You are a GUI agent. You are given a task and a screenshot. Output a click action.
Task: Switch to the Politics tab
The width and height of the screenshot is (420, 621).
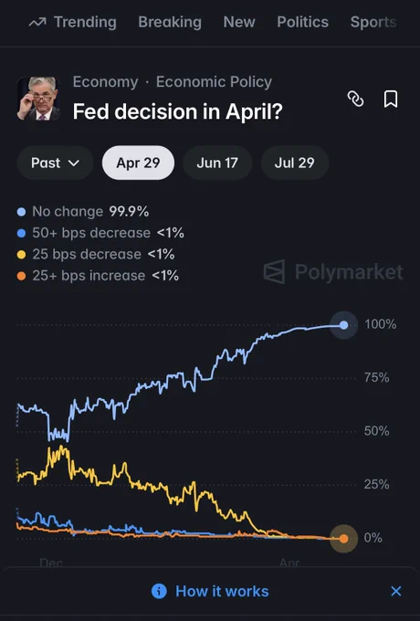tap(303, 22)
